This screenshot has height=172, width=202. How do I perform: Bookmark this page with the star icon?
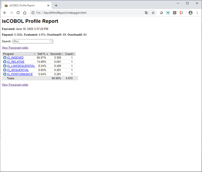(x=153, y=13)
